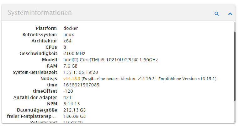This screenshot has width=239, height=126.
Task: Click the truncated freier Festplattensp... label
Action: pyautogui.click(x=31, y=116)
